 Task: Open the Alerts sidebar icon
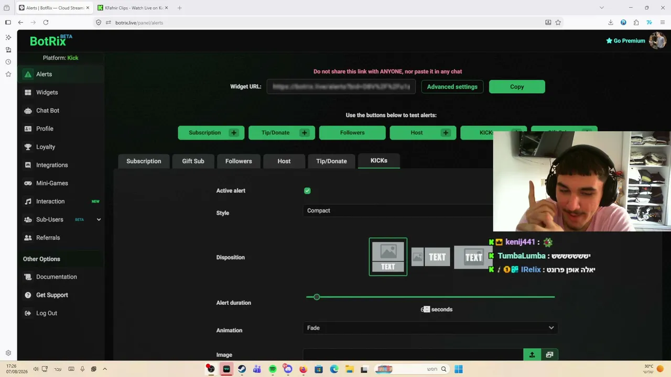pos(28,74)
